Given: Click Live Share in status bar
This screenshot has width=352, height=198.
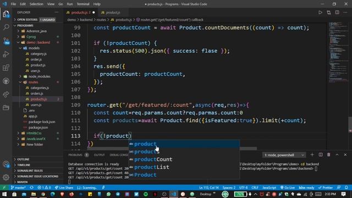Looking at the screenshot, I should pyautogui.click(x=64, y=188).
